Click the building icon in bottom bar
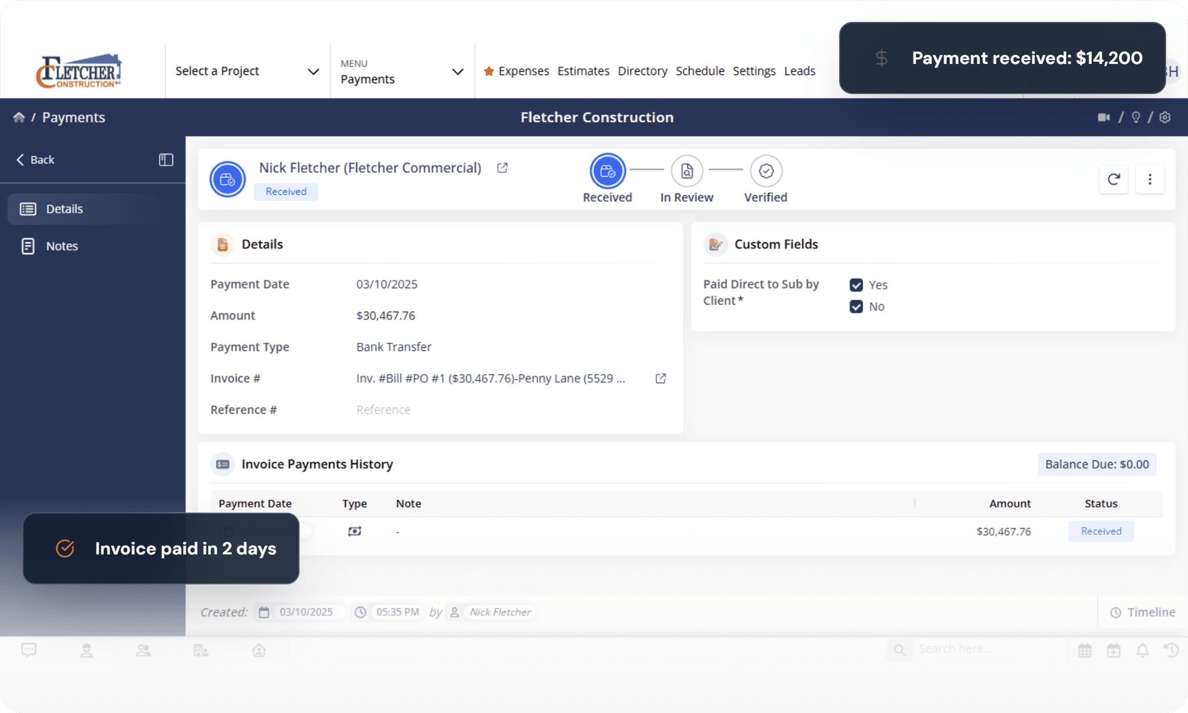Viewport: 1188px width, 713px height. point(201,651)
